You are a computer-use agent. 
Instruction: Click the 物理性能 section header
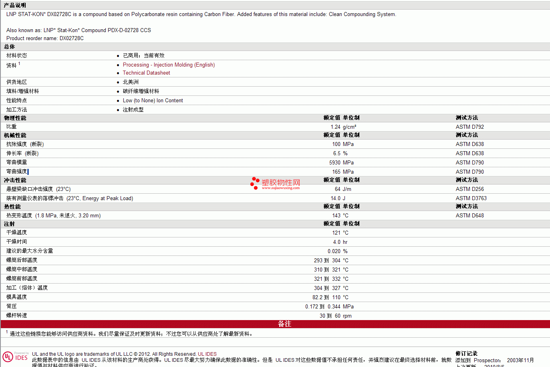click(x=15, y=118)
